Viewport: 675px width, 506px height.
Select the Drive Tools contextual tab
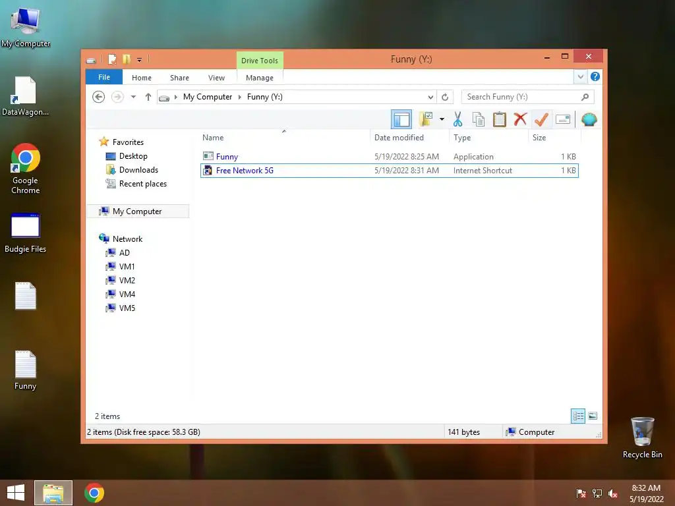260,61
